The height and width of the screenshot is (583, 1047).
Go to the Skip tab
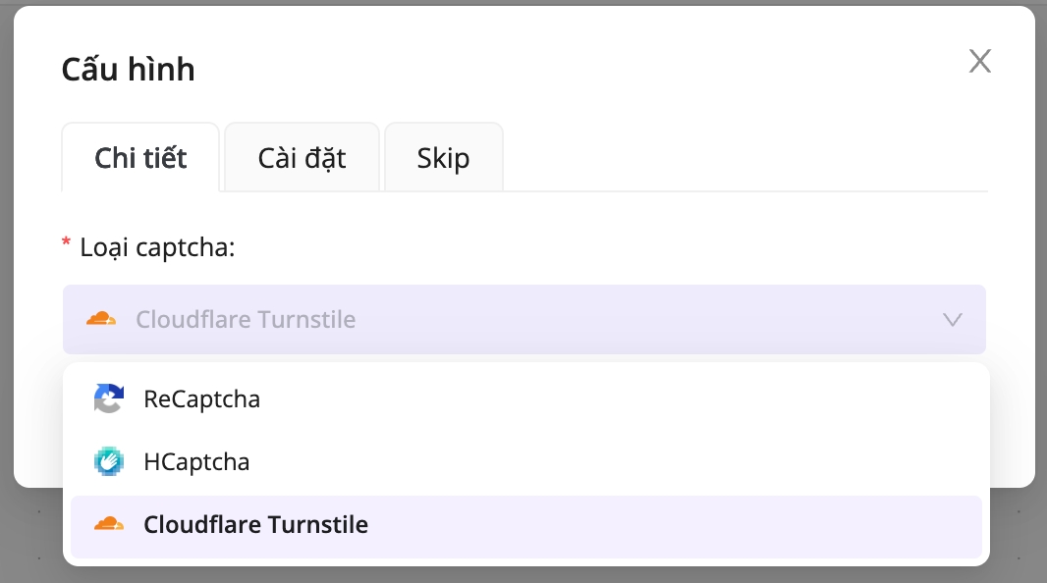(443, 158)
